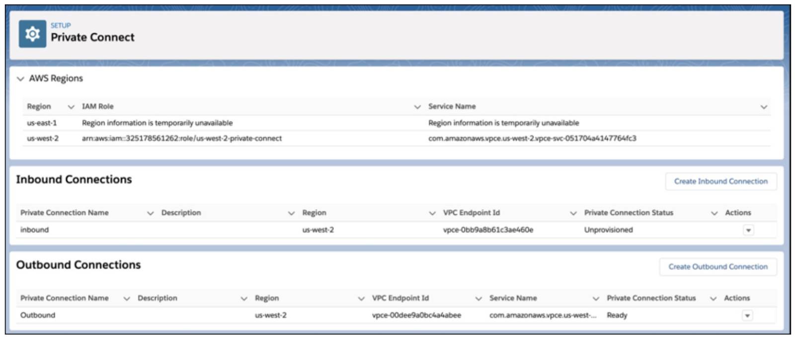This screenshot has height=337, width=795.
Task: Click the vpce-svc-051704a4147764fc3 service name
Action: [x=532, y=138]
